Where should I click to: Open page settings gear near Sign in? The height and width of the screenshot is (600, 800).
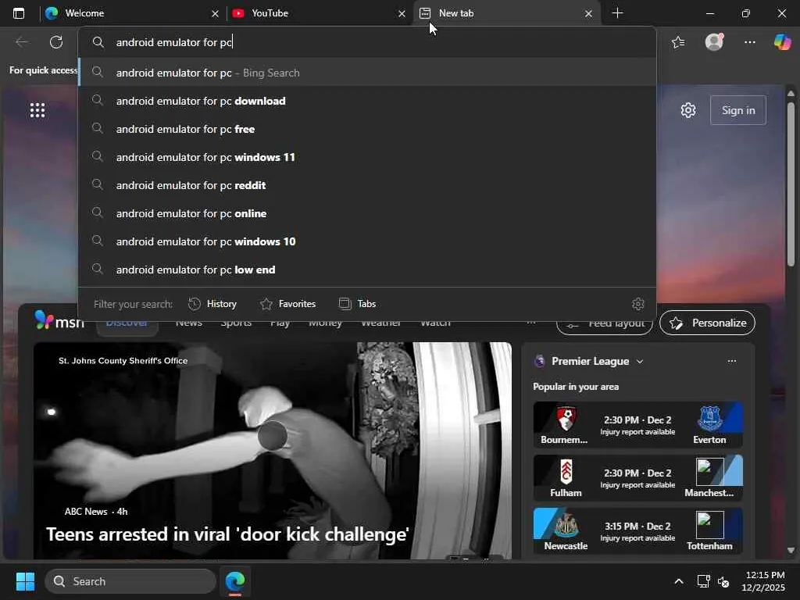pos(688,110)
